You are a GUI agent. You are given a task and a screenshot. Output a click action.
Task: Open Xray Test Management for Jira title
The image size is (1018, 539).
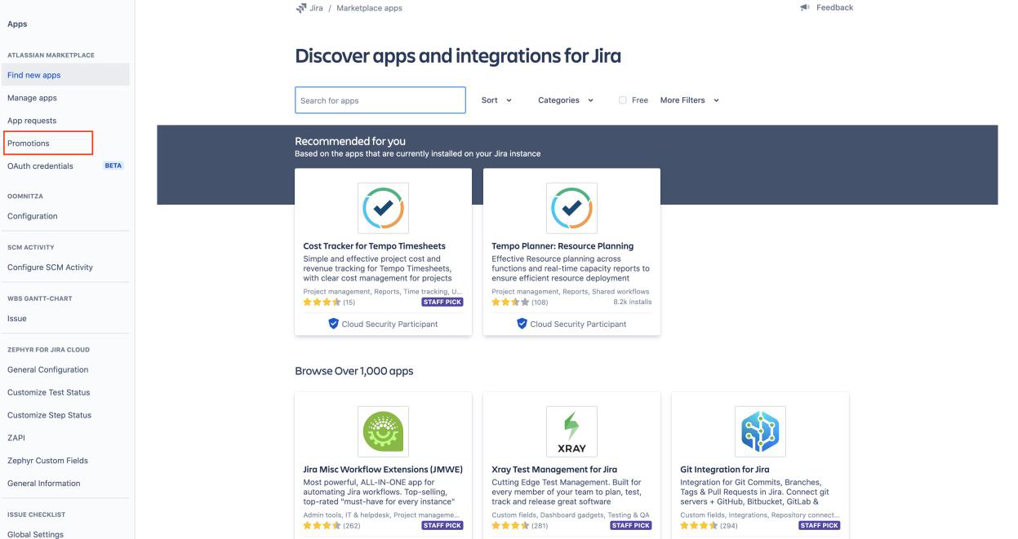click(553, 470)
